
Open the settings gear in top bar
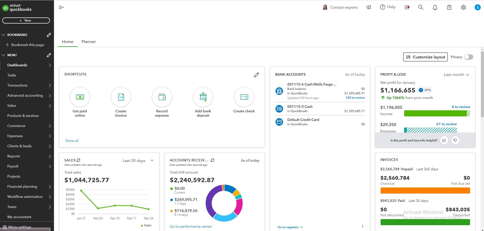pos(463,8)
